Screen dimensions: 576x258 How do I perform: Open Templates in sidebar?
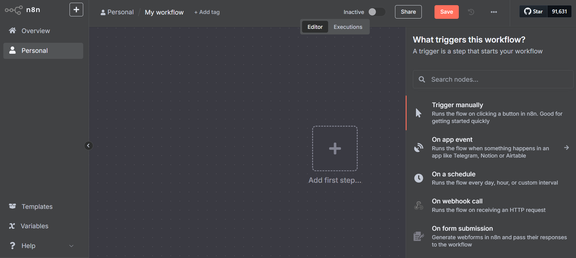43,207
